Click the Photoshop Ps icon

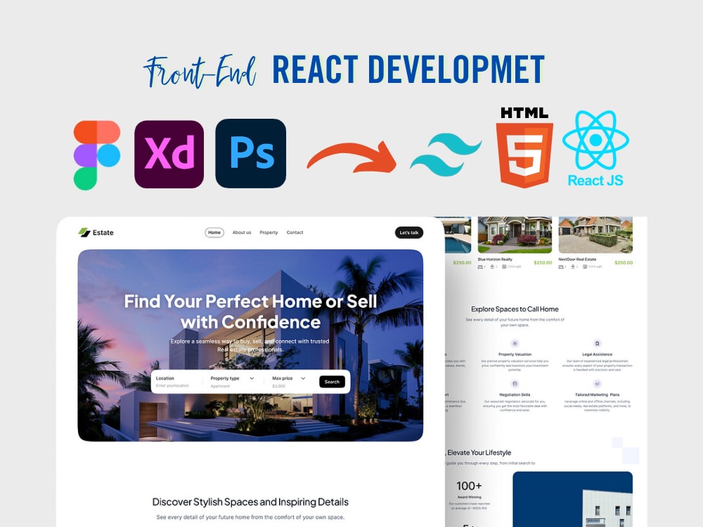251,153
